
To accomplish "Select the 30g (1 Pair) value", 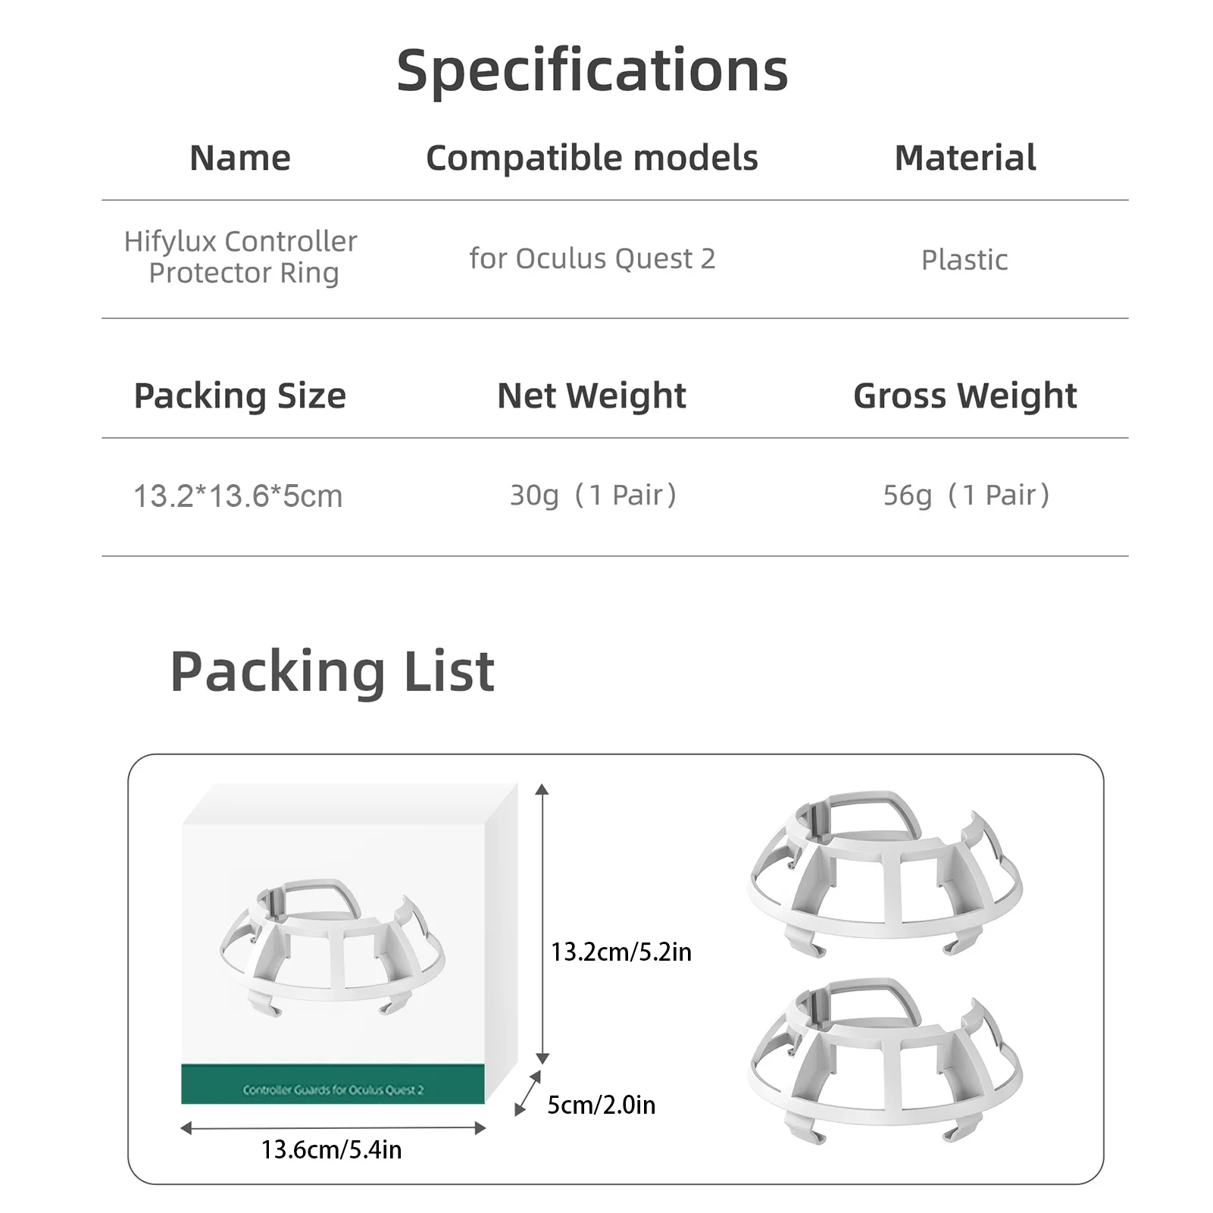I will pyautogui.click(x=592, y=495).
